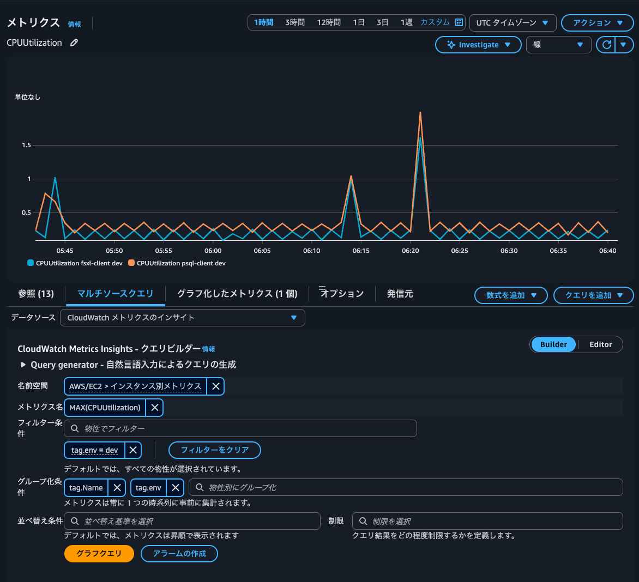639x582 pixels.
Task: Click フィルターをクリア button
Action: [x=214, y=450]
